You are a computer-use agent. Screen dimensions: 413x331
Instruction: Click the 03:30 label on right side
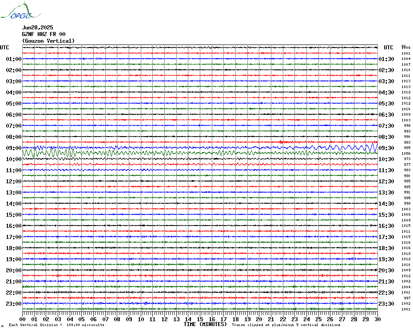tap(386, 81)
